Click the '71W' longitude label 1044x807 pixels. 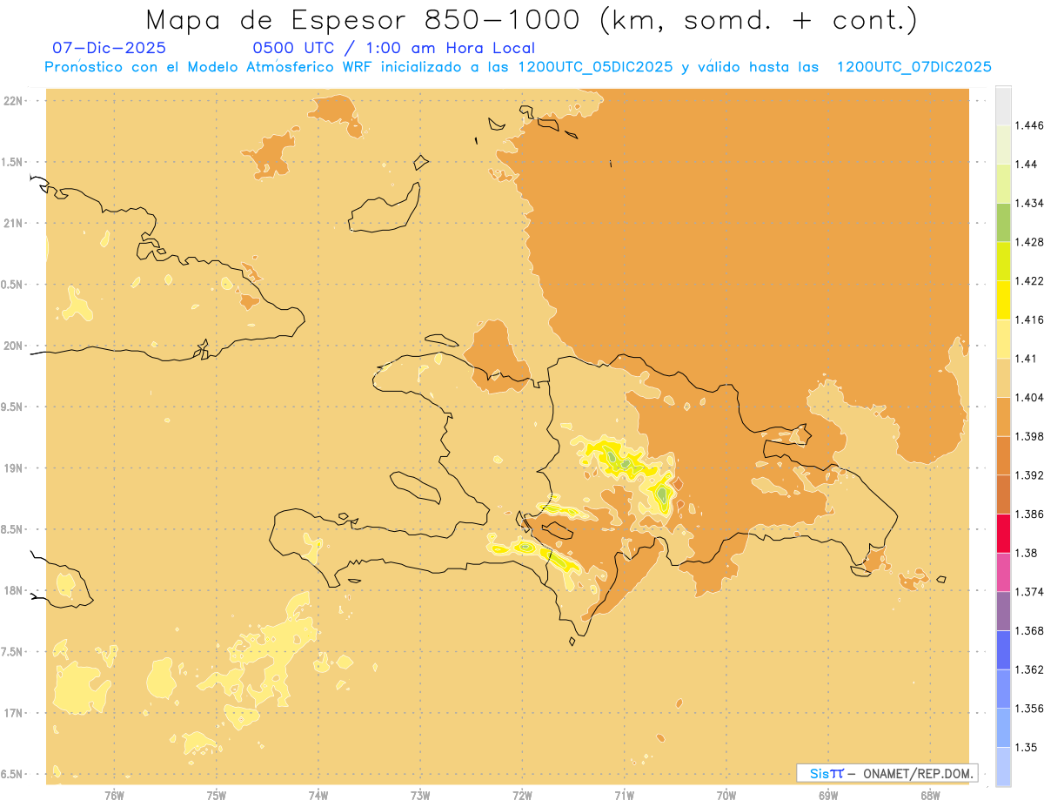625,795
